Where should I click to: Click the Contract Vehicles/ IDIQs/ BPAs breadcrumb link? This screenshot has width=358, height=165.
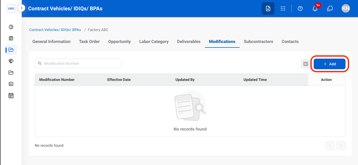pyautogui.click(x=55, y=30)
